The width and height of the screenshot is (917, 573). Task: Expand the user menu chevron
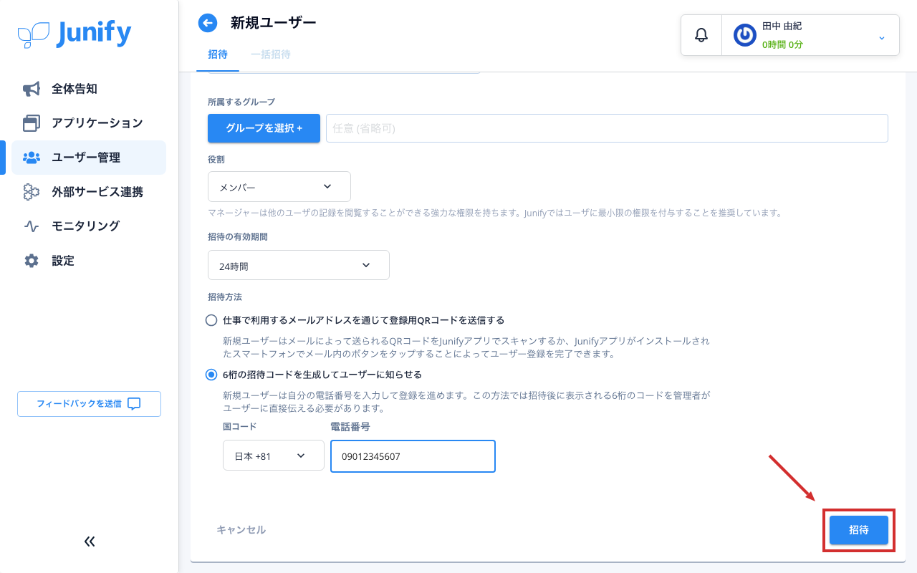pyautogui.click(x=882, y=37)
